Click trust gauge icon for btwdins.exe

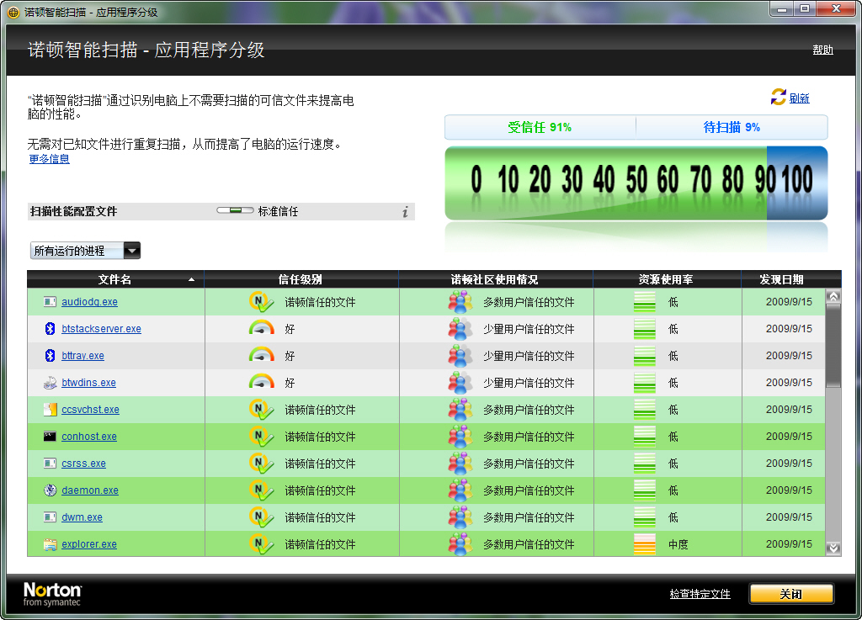262,382
